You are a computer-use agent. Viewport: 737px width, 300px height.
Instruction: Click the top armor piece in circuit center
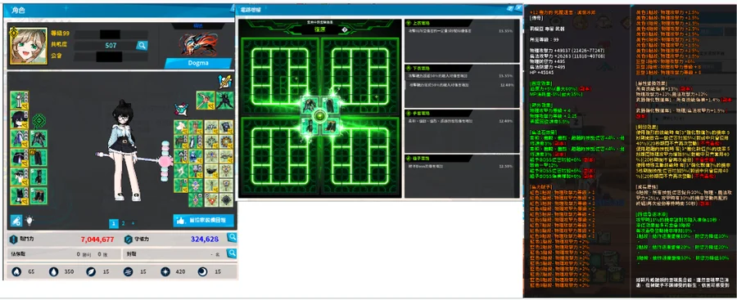coord(310,105)
